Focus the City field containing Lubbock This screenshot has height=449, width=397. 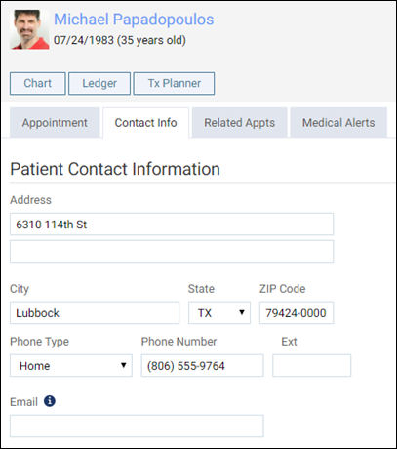click(x=95, y=313)
